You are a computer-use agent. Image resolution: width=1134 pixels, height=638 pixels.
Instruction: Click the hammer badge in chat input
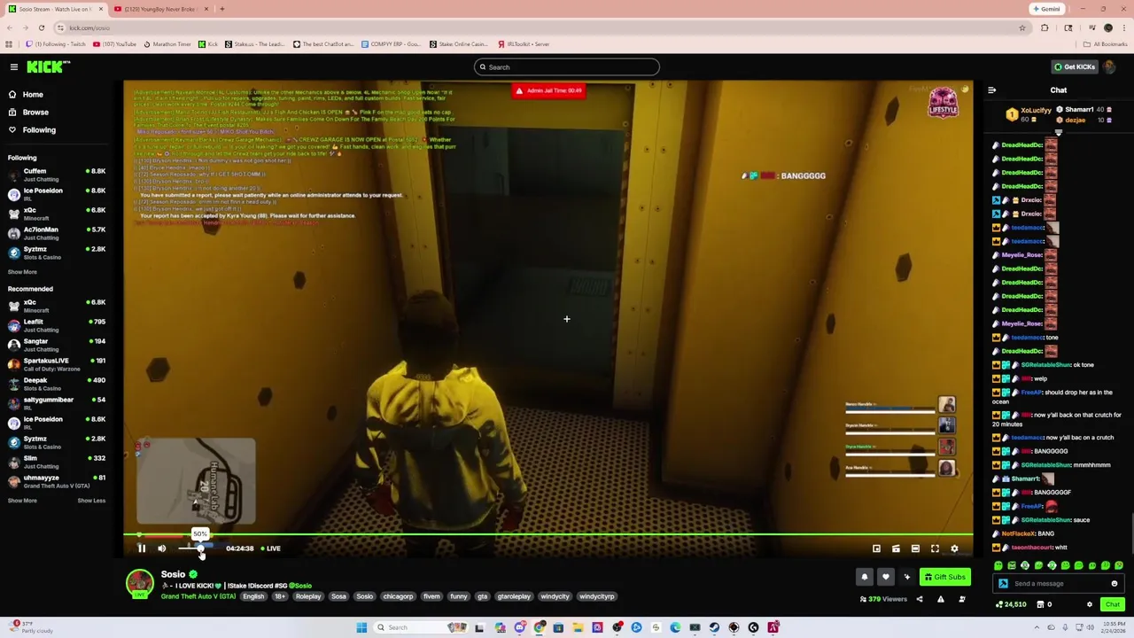pos(1003,584)
